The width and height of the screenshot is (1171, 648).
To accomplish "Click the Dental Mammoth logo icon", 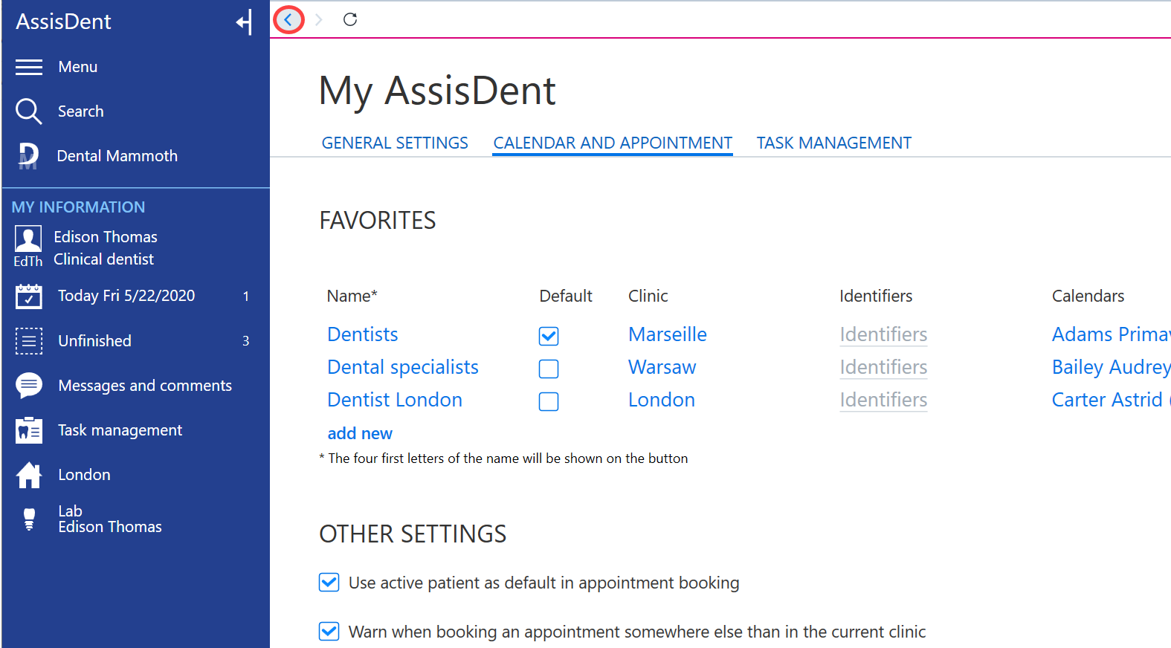I will pos(28,156).
